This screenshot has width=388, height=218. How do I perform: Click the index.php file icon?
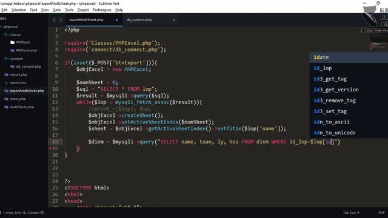pos(7,99)
